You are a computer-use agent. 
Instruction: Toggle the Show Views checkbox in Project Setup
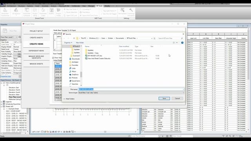(x=53, y=58)
